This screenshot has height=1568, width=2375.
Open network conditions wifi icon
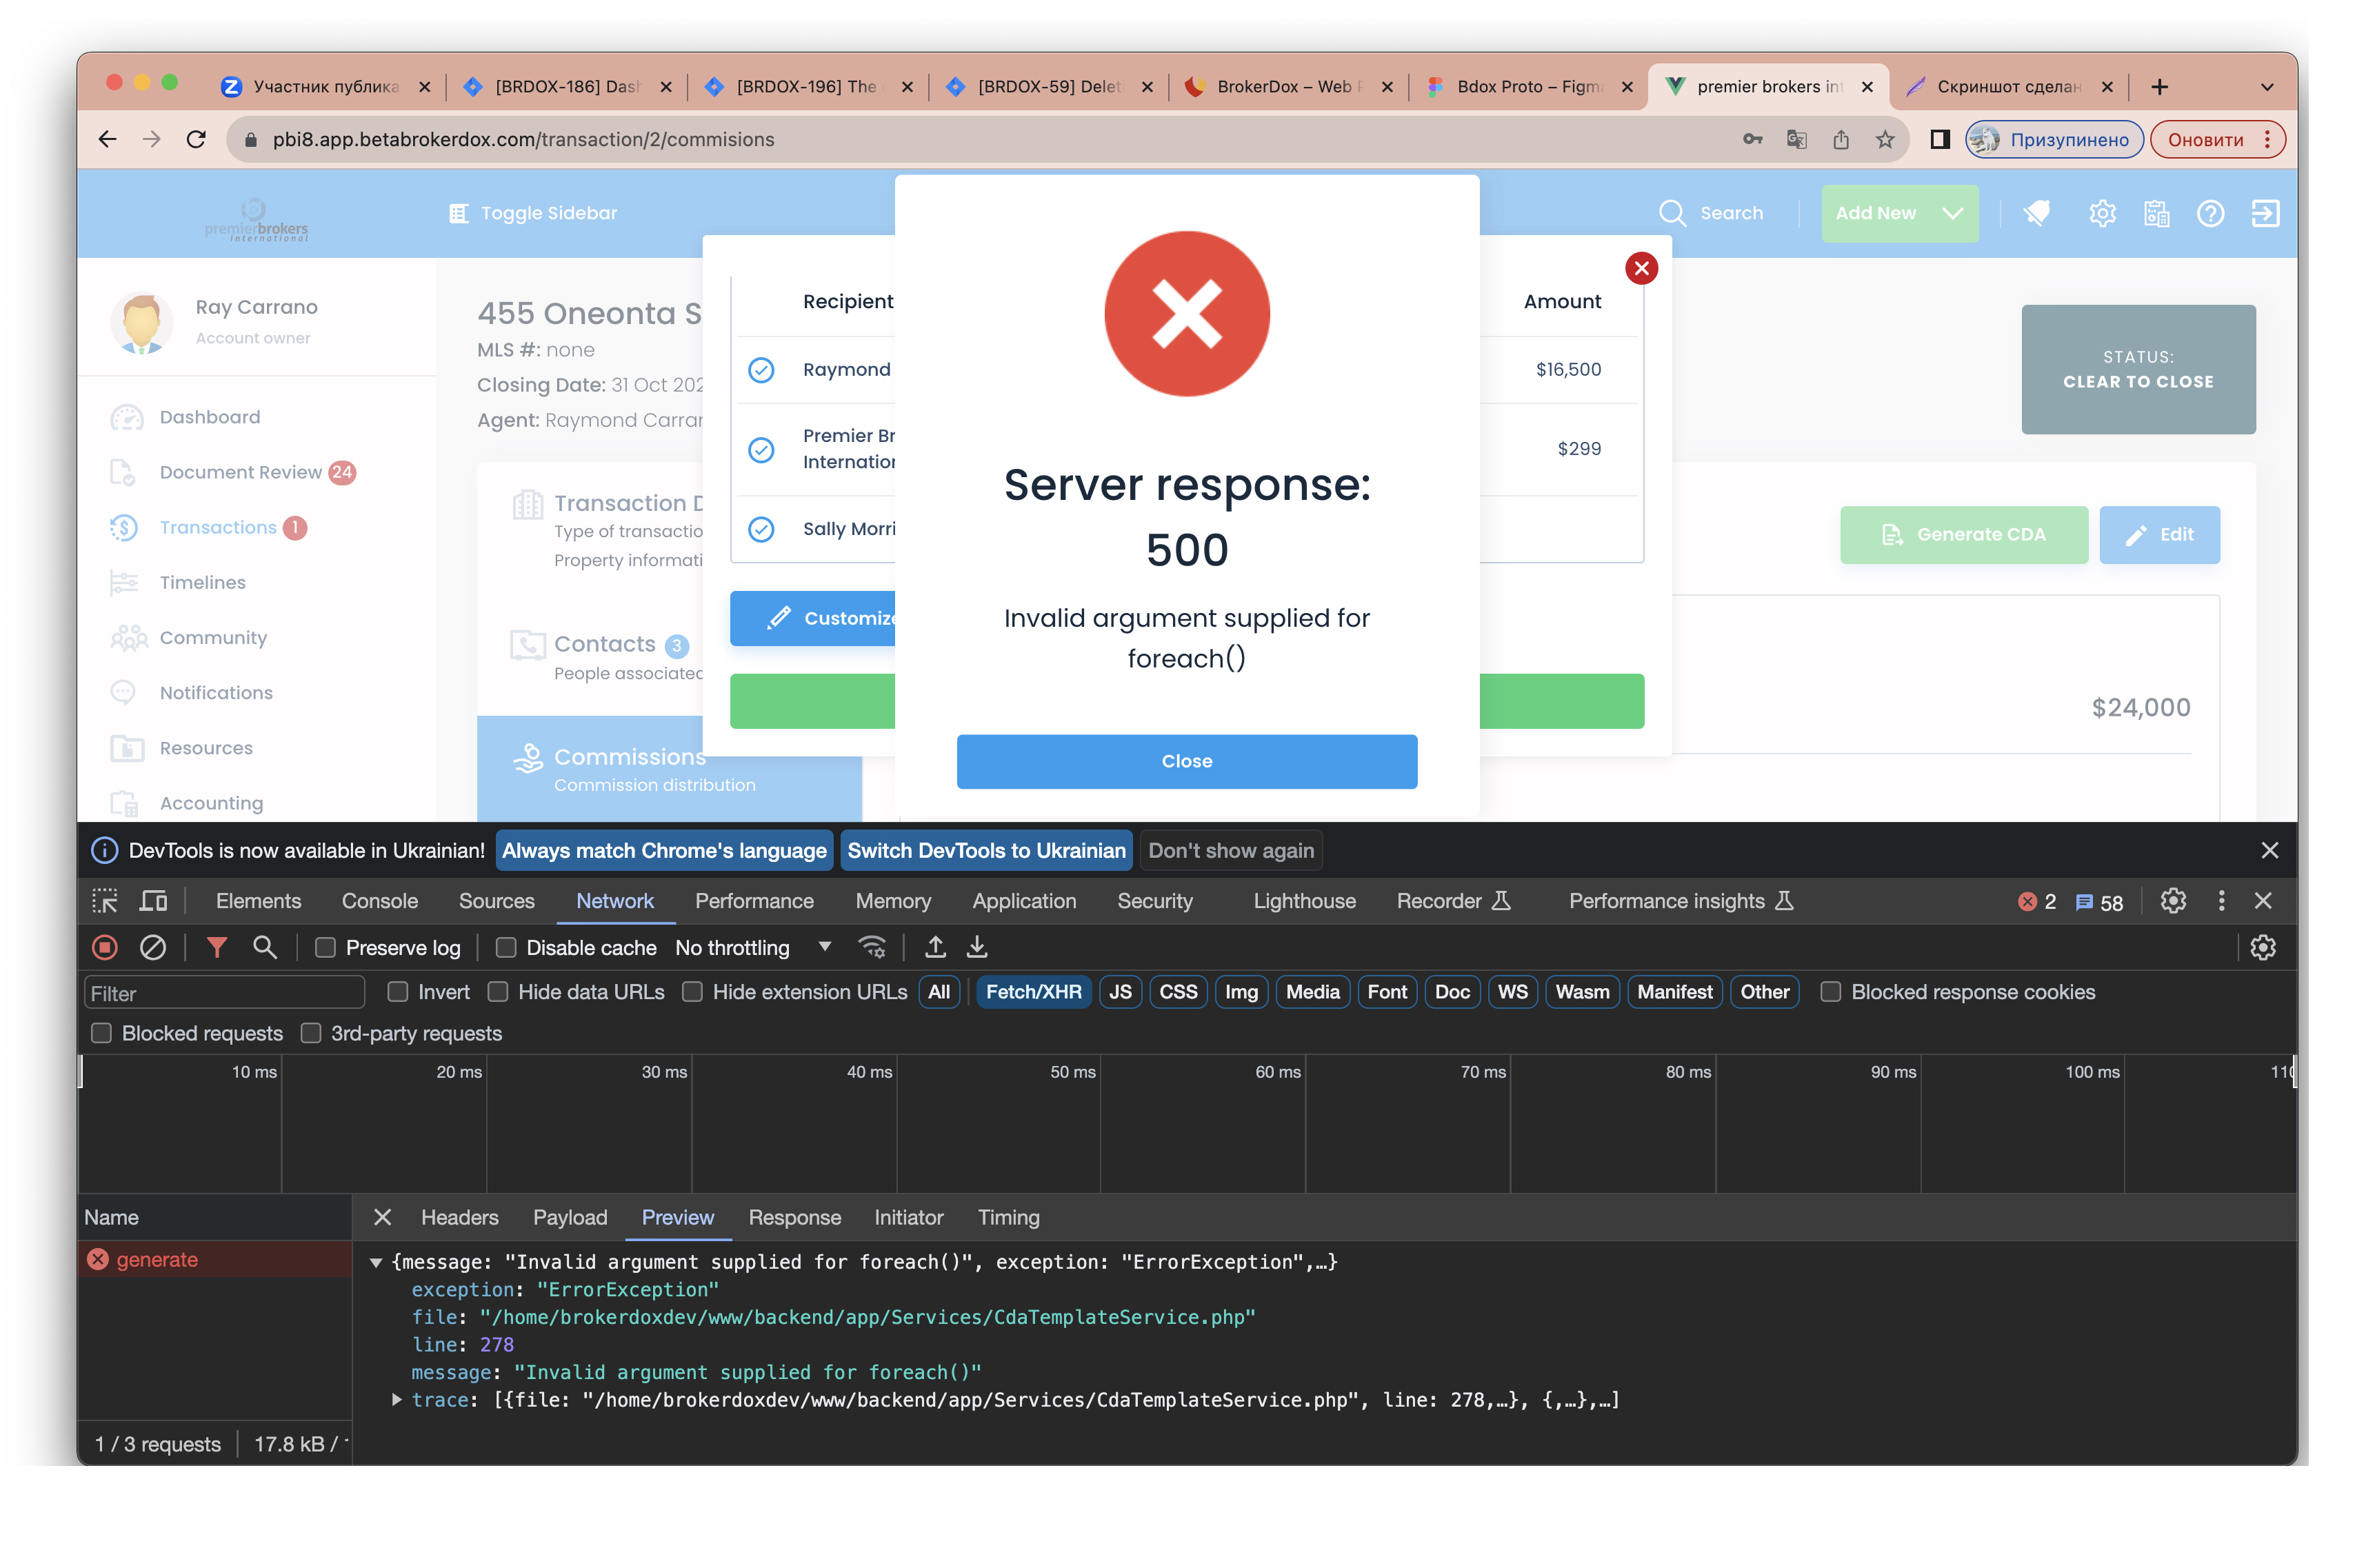coord(872,947)
